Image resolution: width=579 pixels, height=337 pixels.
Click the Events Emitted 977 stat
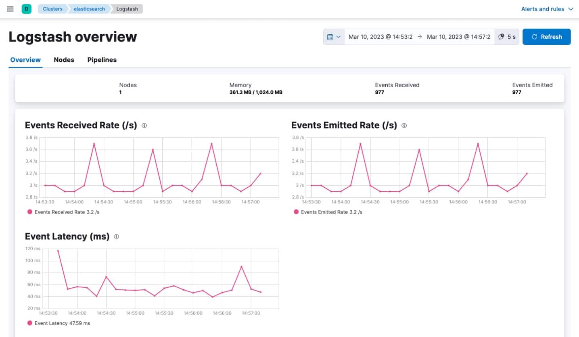(533, 89)
